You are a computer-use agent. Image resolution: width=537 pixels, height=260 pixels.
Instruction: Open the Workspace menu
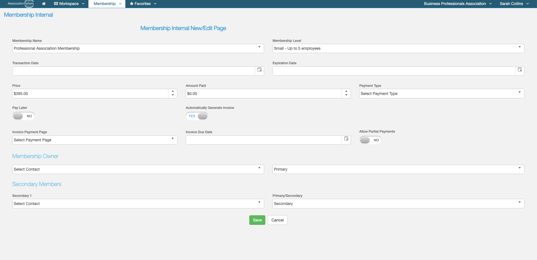(69, 4)
